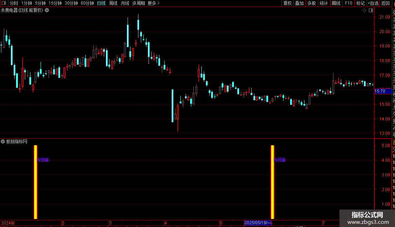Select the 60分钟 period tab
Image resolution: width=395 pixels, height=227 pixels.
pyautogui.click(x=87, y=3)
